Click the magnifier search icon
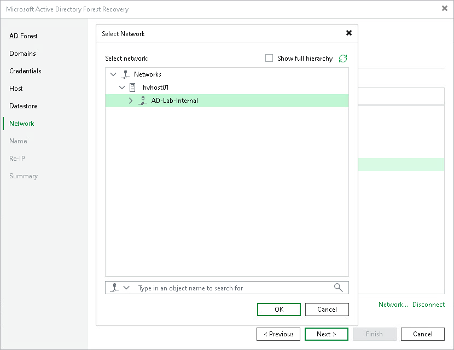454x350 pixels. 338,288
